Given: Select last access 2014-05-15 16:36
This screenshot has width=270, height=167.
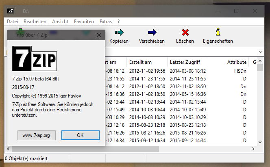Looking at the screenshot, I should pos(188,94).
